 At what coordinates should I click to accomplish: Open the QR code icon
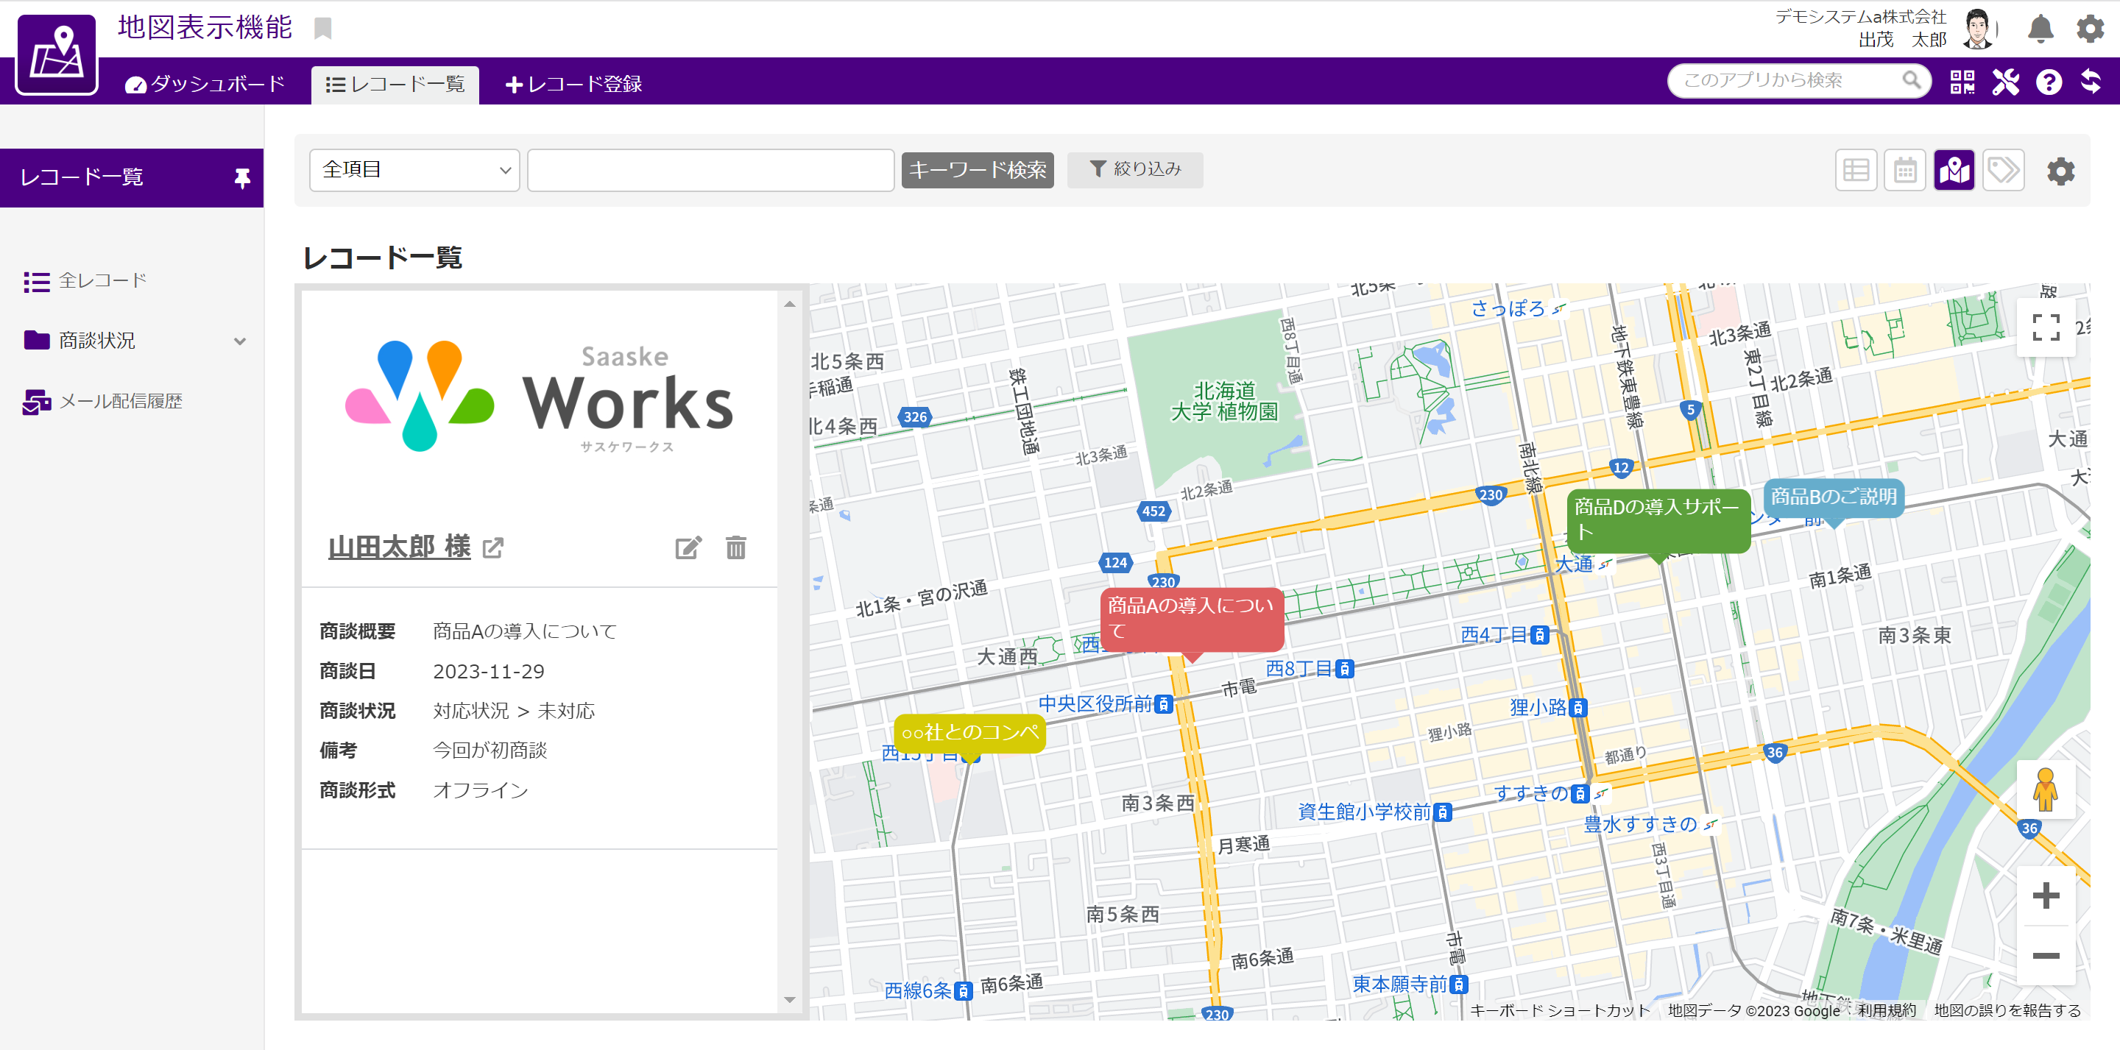(x=1962, y=82)
